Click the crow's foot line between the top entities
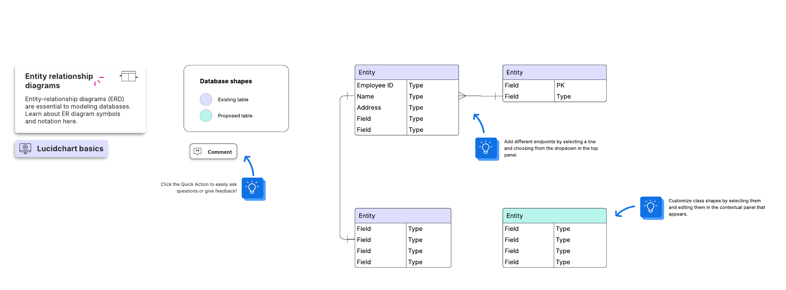786x290 pixels. [481, 96]
